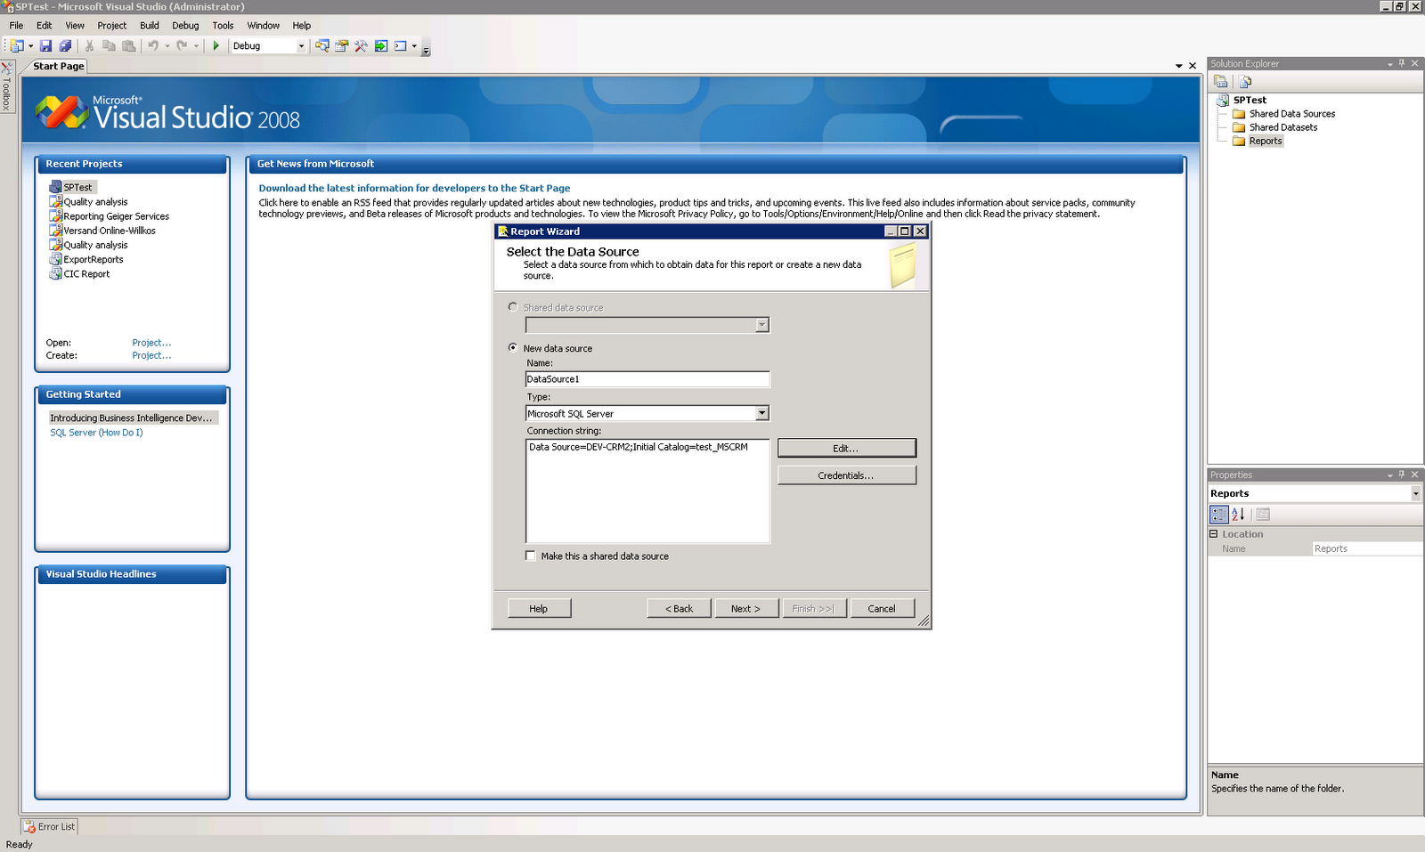Open the Properties Window toolbar icon

pyautogui.click(x=341, y=46)
